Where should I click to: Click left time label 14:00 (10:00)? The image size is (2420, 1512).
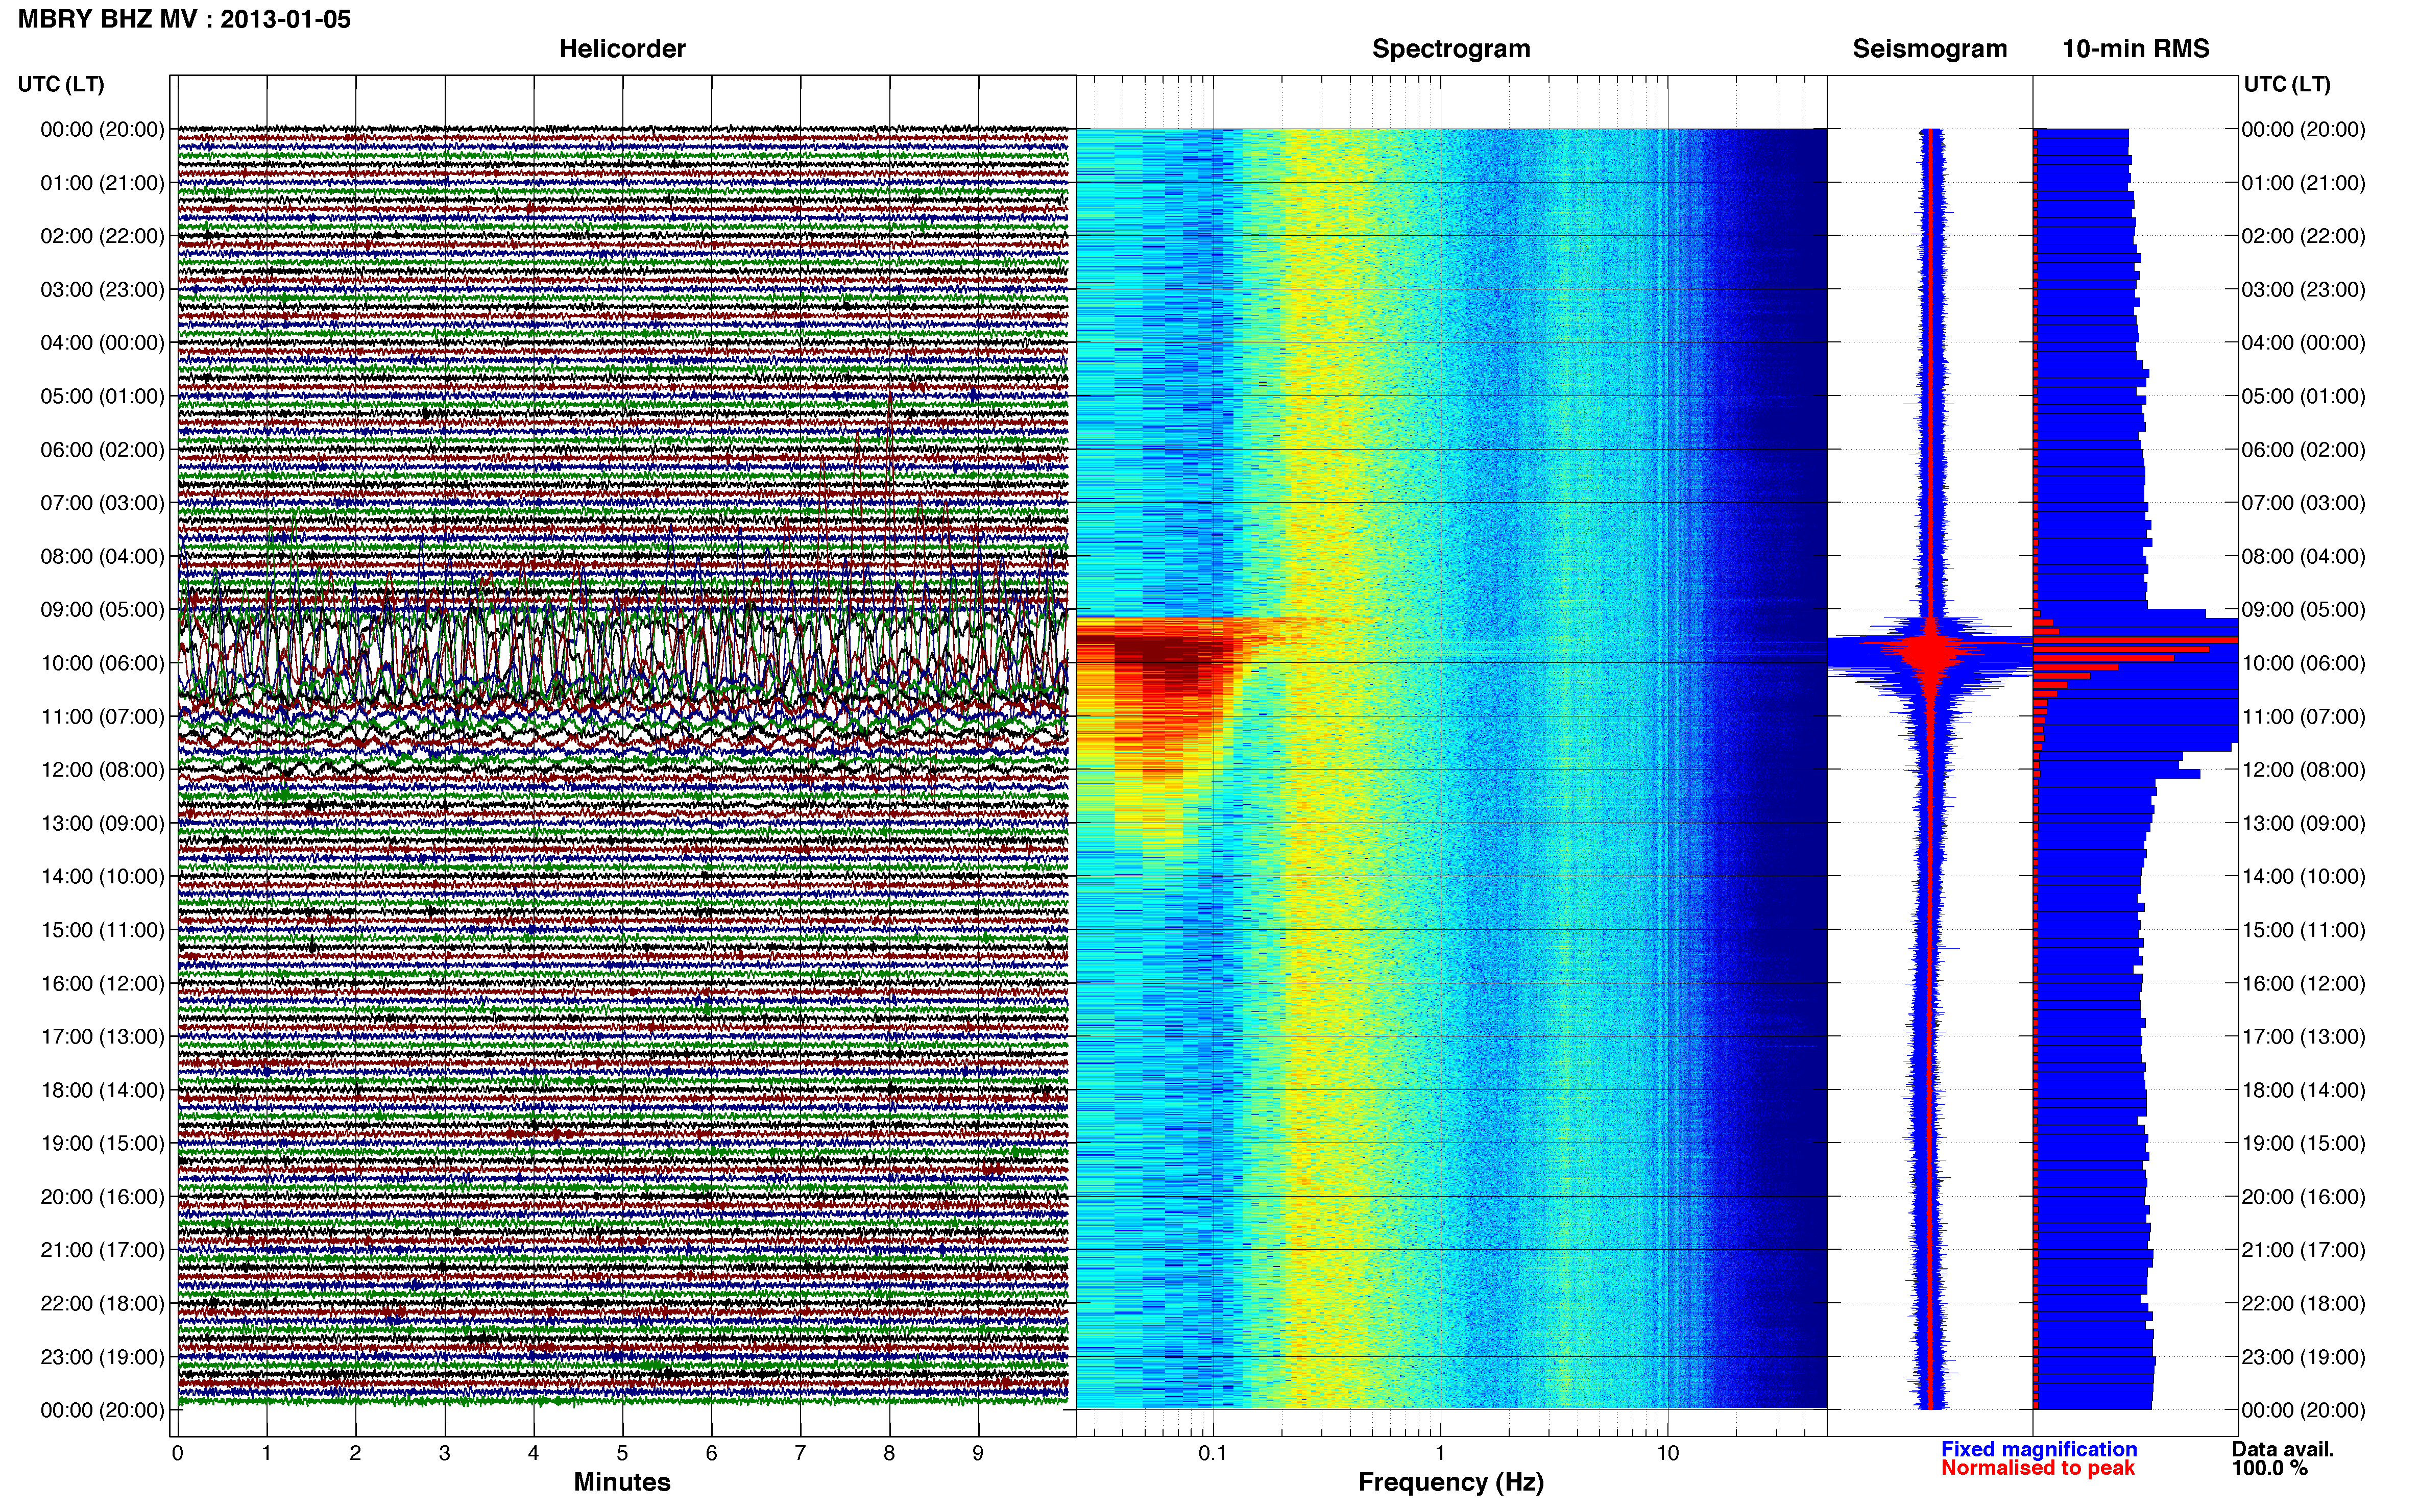(102, 877)
